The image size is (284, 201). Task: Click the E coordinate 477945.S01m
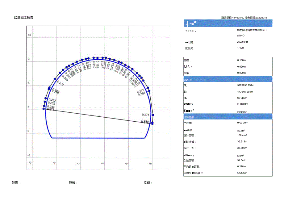click(x=245, y=92)
